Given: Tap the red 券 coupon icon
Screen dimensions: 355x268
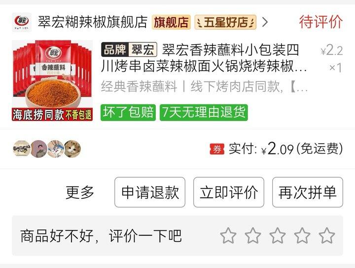Looking at the screenshot, I should coord(217,149).
